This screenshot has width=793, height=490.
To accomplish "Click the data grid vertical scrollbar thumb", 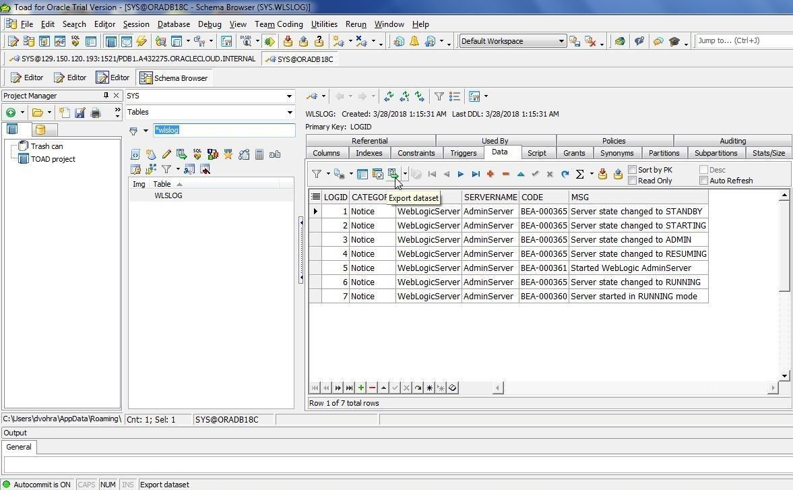I will 784,246.
